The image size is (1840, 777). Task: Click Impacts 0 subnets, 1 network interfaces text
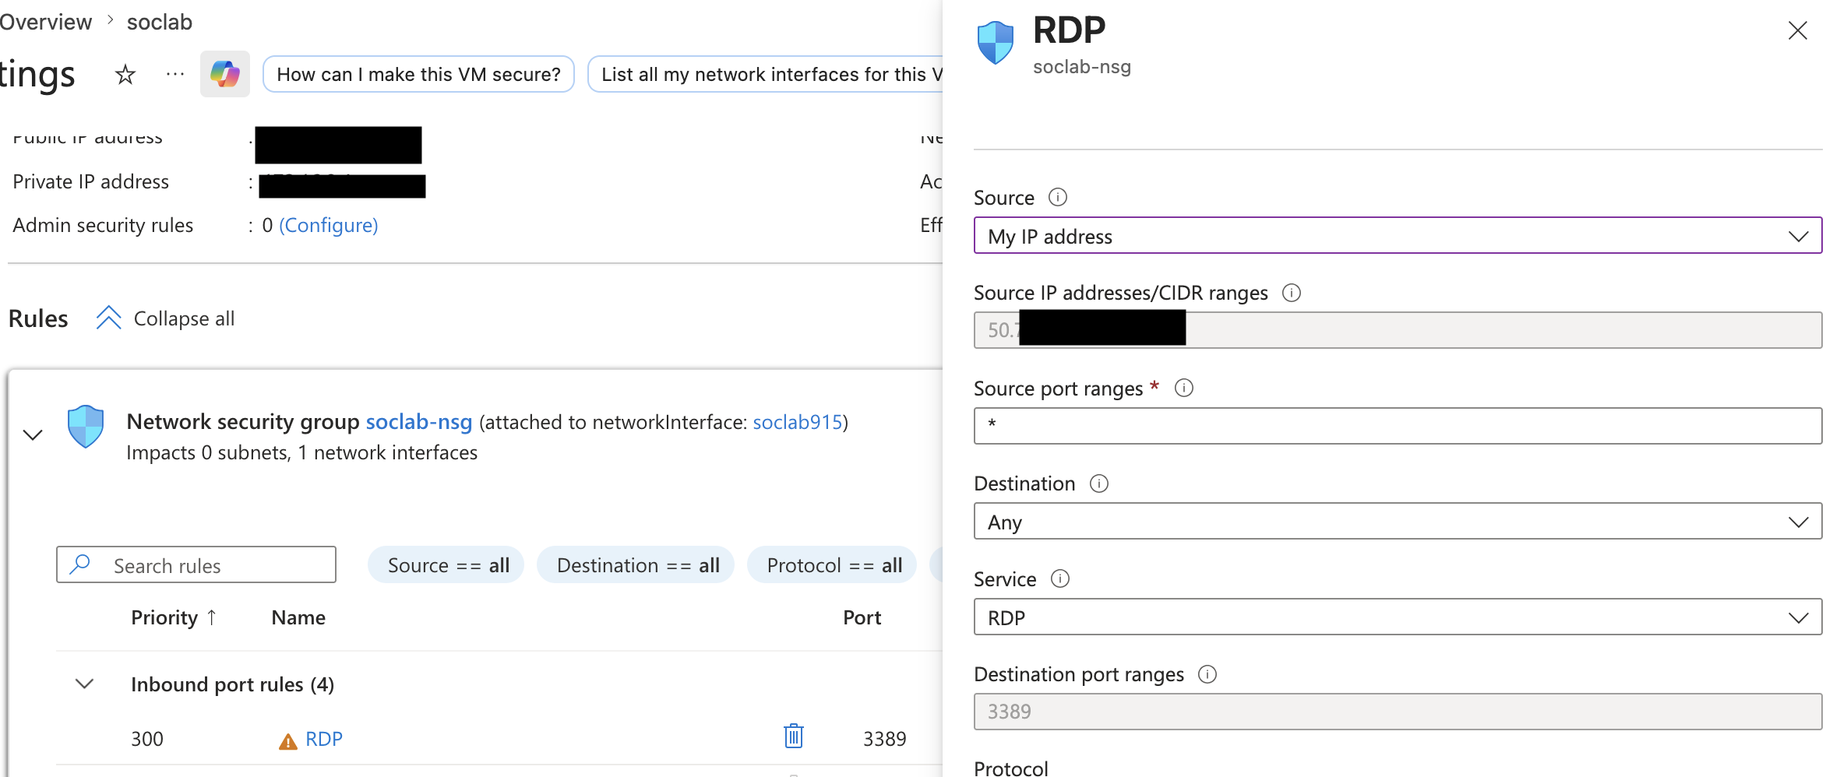[x=302, y=452]
